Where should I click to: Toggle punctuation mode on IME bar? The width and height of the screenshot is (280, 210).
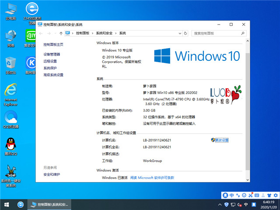[x=238, y=195]
